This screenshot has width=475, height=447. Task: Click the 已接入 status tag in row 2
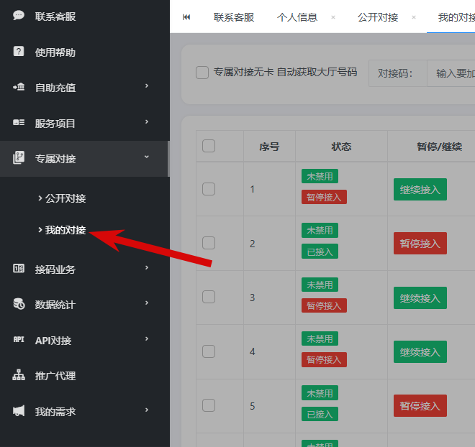click(x=320, y=252)
